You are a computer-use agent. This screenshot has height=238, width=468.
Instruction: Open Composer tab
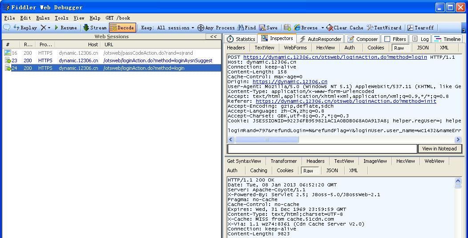click(363, 39)
